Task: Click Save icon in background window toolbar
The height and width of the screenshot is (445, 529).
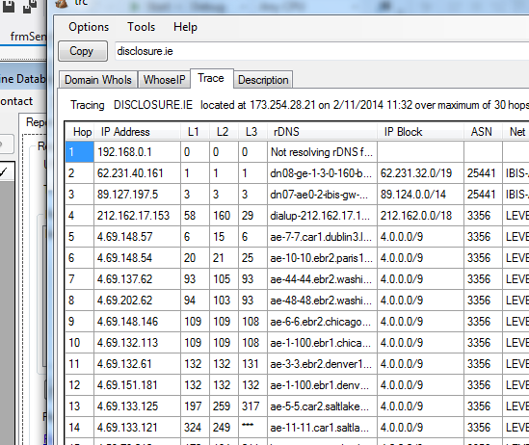Action: pyautogui.click(x=9, y=6)
